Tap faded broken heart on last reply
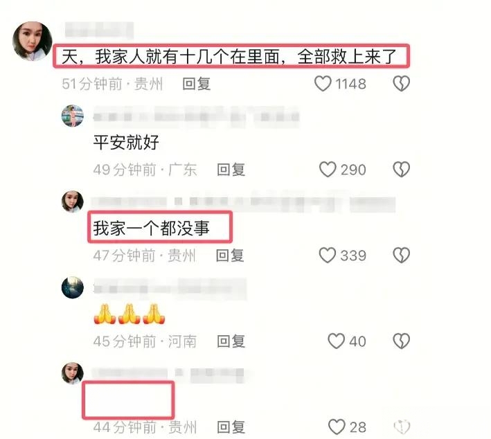 click(402, 427)
